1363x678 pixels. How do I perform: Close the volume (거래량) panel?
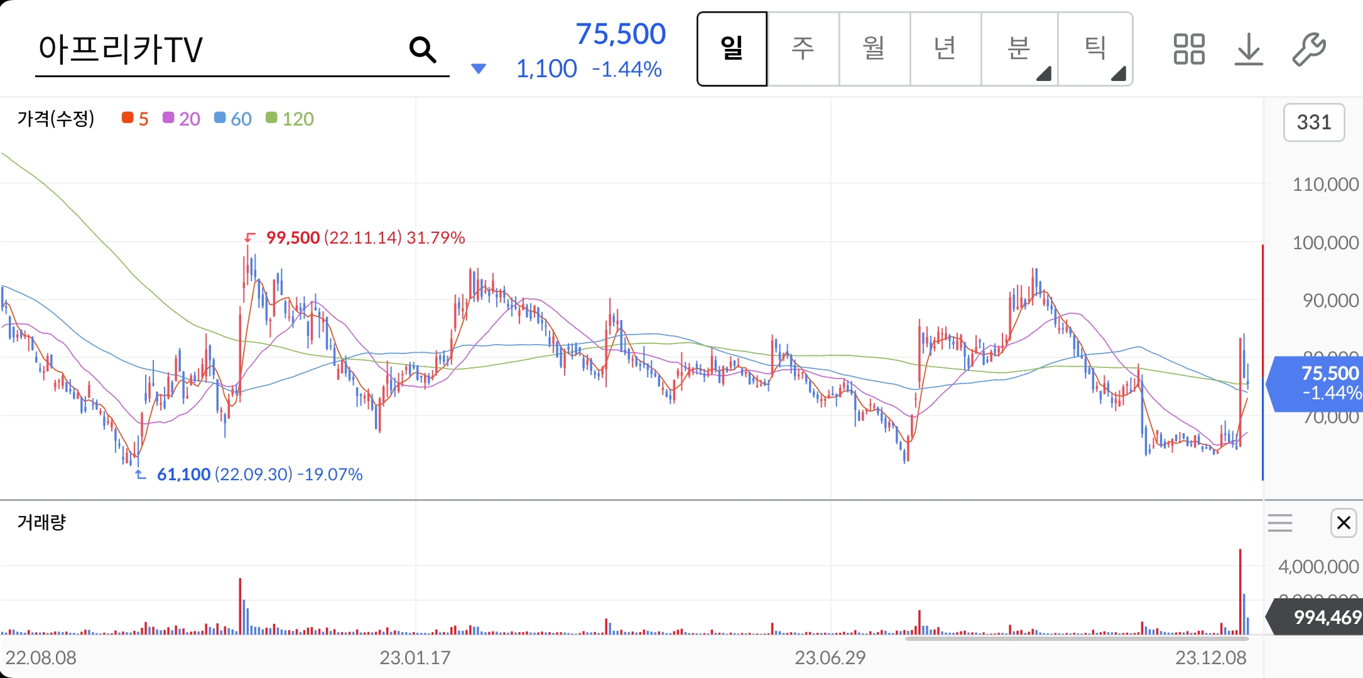tap(1344, 522)
